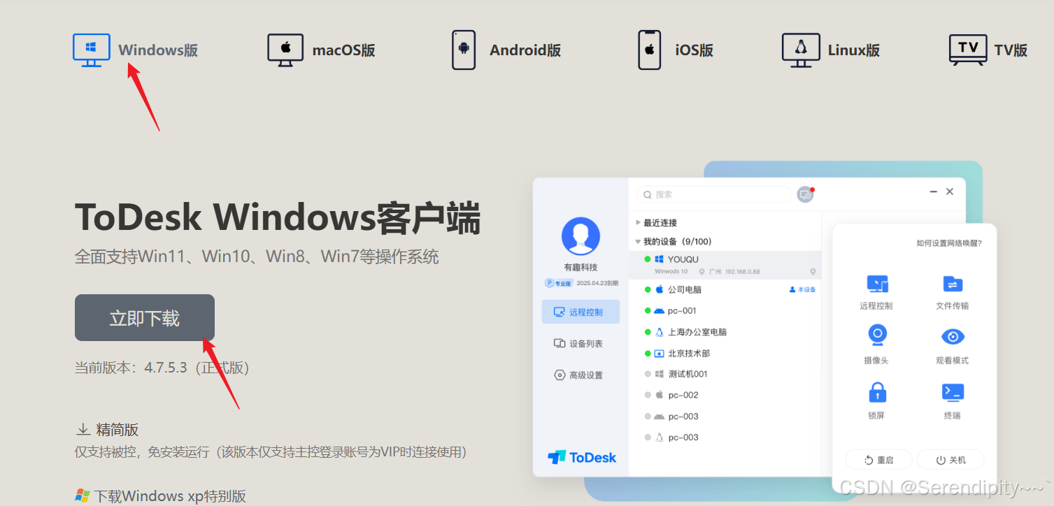The width and height of the screenshot is (1054, 506).
Task: Click the 文件传输 folder icon
Action: coord(953,284)
